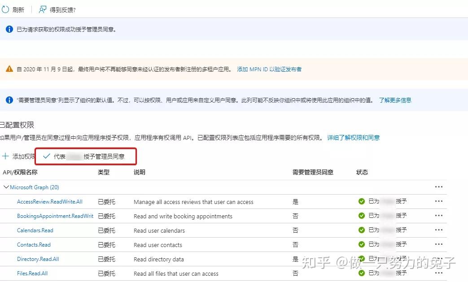Click the 添加 MPN ID 以验证发布者 link
The width and height of the screenshot is (468, 282).
269,69
